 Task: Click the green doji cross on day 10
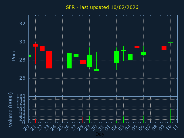(171, 42)
